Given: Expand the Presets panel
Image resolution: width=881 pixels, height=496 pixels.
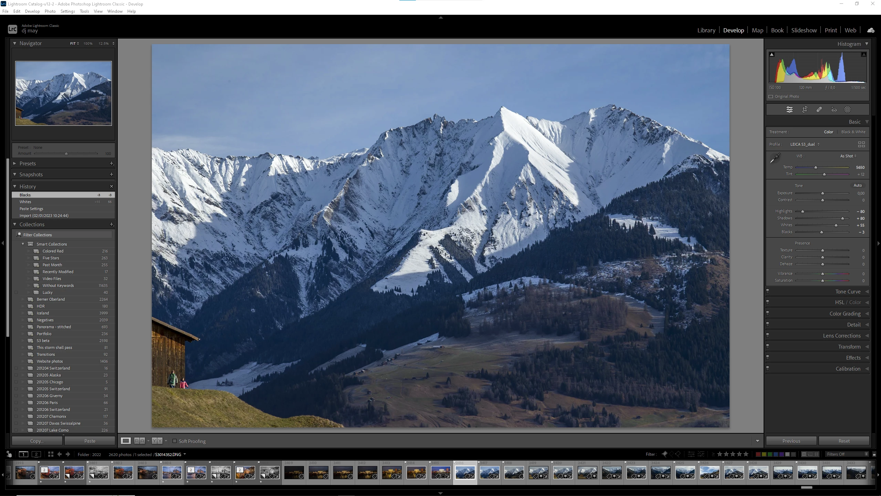Looking at the screenshot, I should [x=15, y=164].
